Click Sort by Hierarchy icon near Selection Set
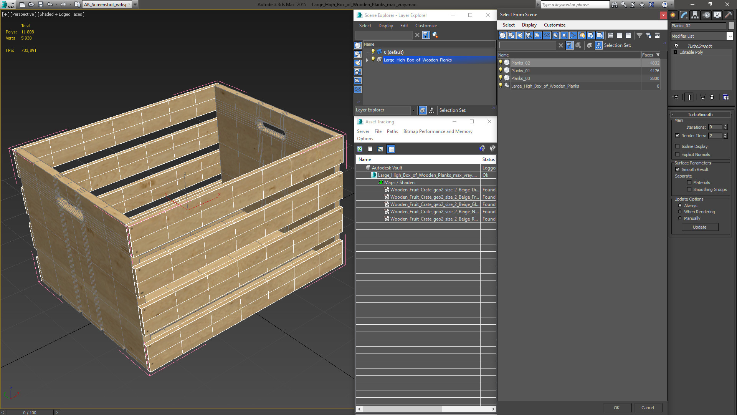The height and width of the screenshot is (415, 737). (598, 45)
